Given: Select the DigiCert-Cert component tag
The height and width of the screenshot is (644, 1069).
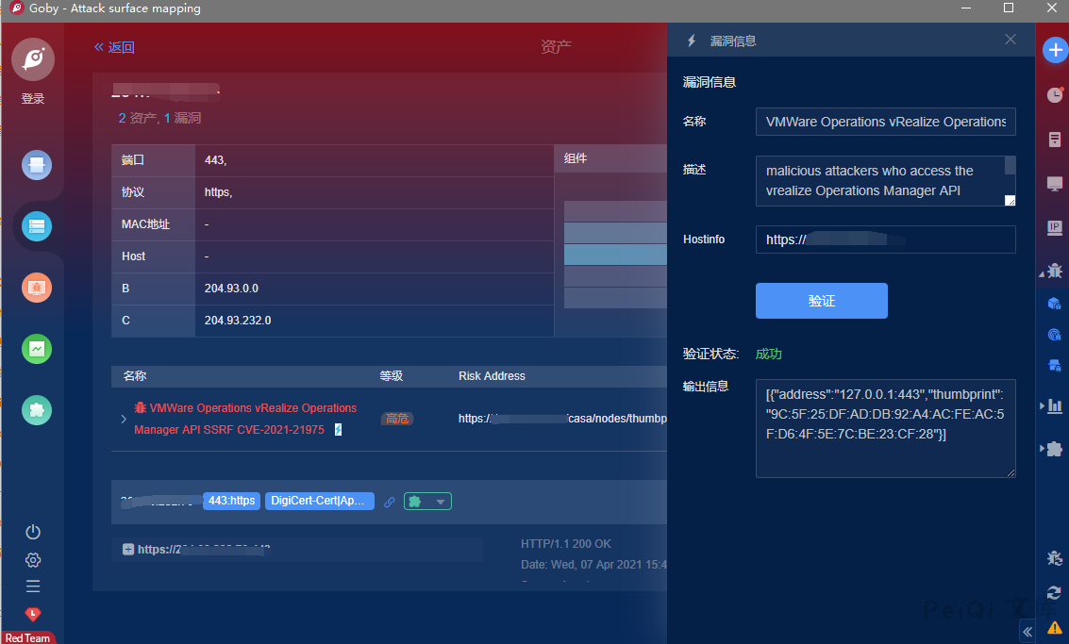Looking at the screenshot, I should click(x=320, y=501).
